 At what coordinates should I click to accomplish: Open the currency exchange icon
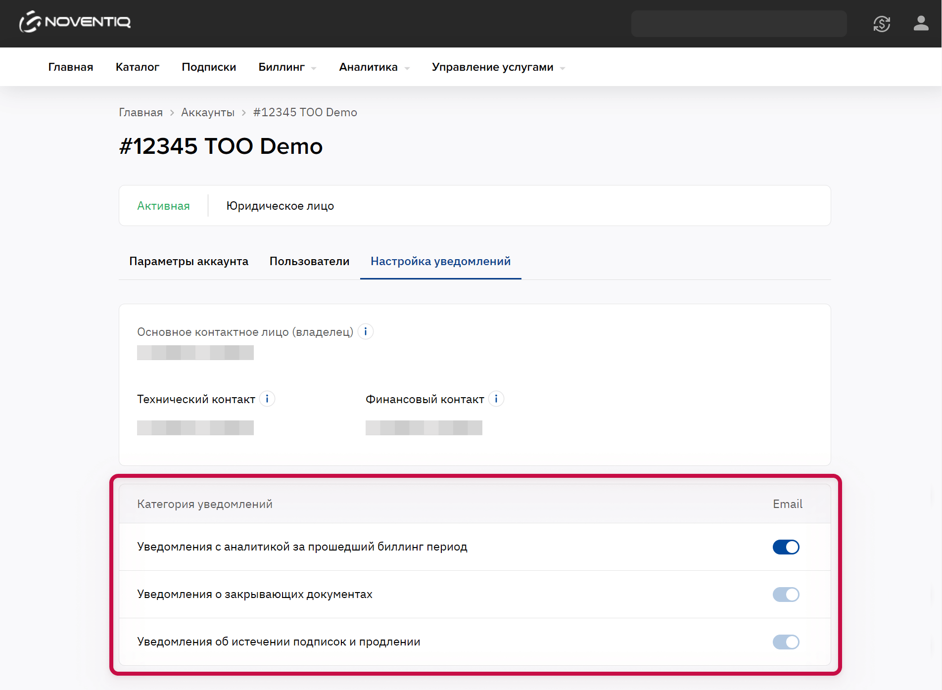[x=882, y=24]
